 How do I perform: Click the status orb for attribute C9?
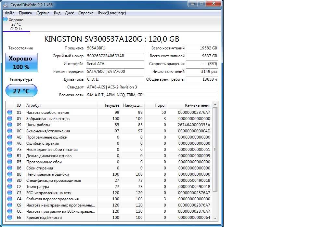click(10, 205)
